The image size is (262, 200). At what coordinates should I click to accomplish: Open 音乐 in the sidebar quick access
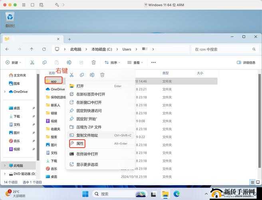(14, 141)
